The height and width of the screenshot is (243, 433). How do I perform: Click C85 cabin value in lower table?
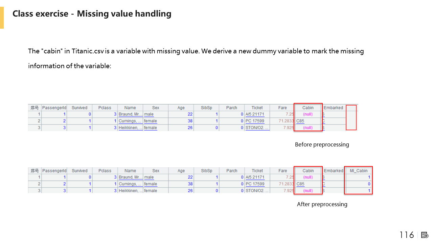pos(300,184)
